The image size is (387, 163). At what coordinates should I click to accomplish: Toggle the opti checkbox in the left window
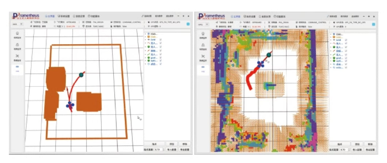(161, 61)
